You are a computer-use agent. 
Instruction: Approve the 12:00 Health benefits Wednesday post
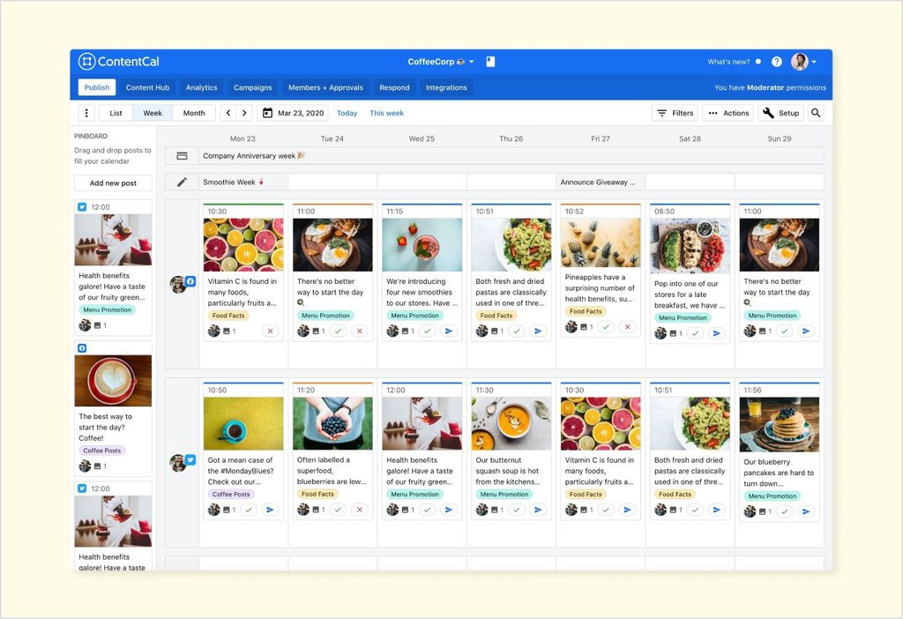[x=428, y=510]
